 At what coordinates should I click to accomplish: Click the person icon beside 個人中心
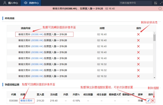5,3
